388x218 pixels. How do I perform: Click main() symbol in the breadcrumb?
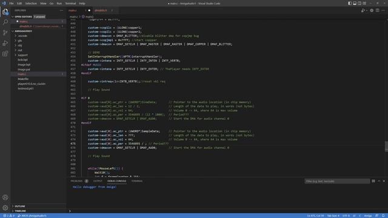click(87, 17)
